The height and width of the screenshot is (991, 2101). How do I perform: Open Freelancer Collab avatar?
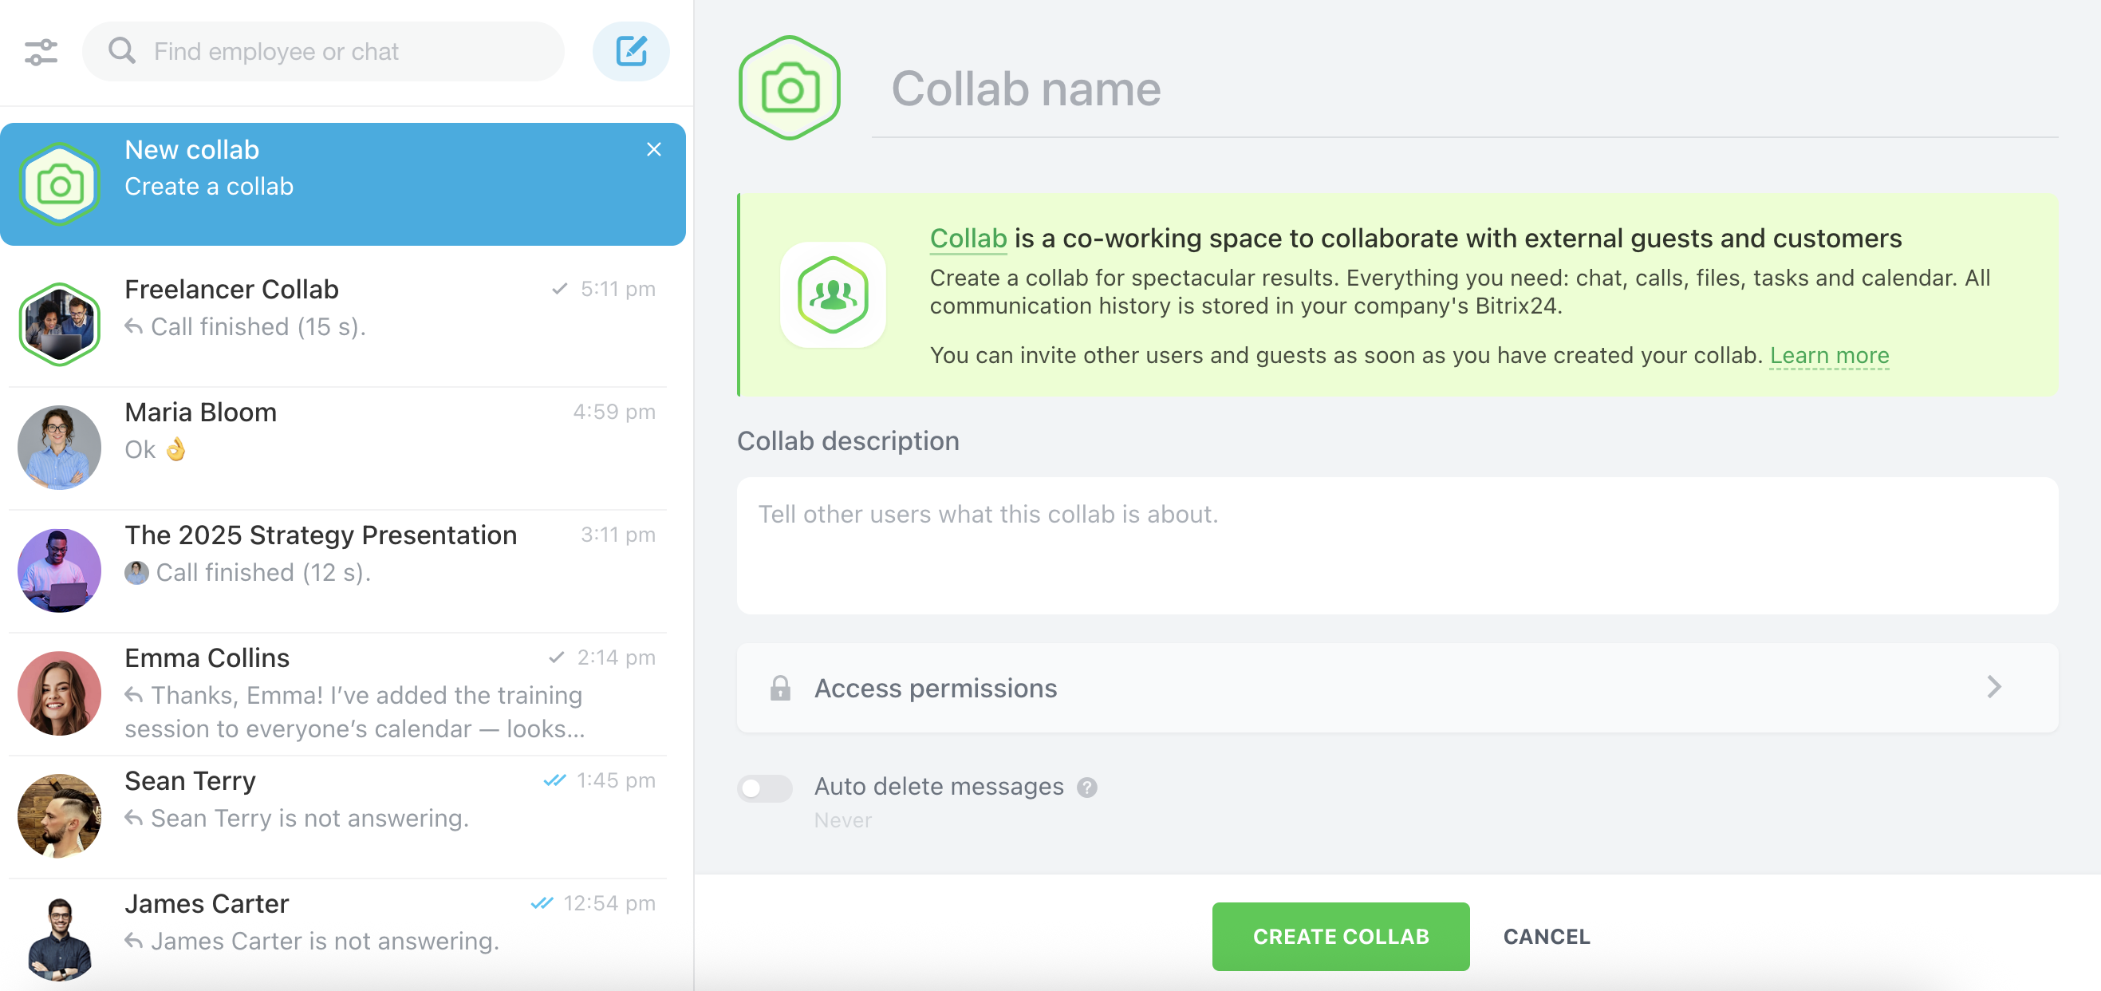[60, 324]
